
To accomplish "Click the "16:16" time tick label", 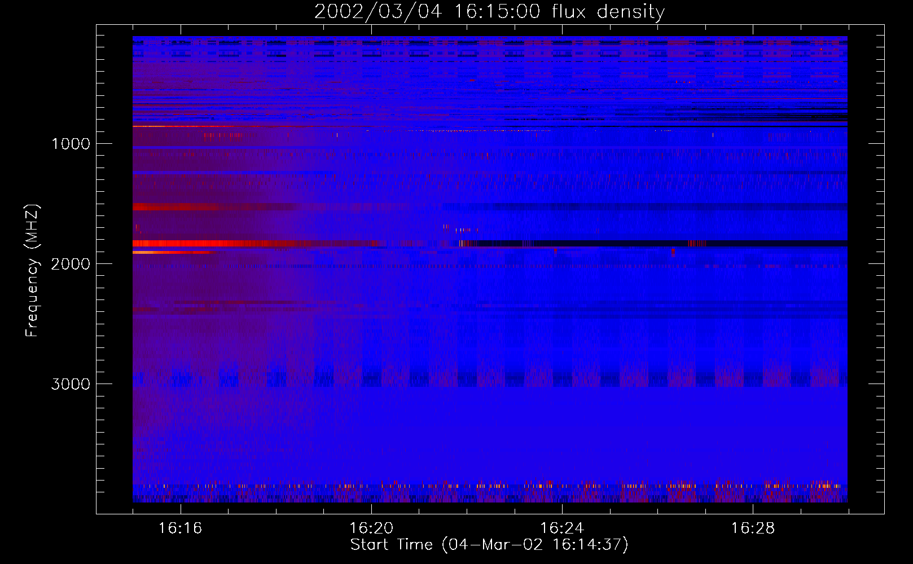I will pos(180,528).
